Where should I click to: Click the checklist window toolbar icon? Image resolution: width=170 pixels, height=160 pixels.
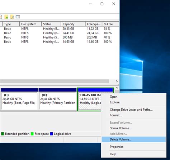[18, 17]
